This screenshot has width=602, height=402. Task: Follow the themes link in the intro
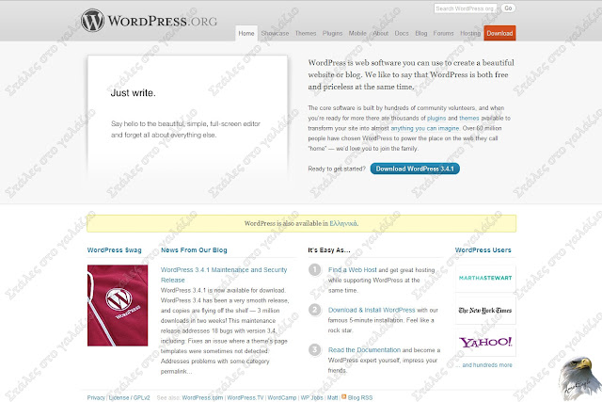(469, 118)
